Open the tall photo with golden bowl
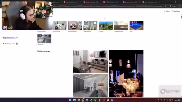Viewport: 182px width, 102px height. click(126, 74)
